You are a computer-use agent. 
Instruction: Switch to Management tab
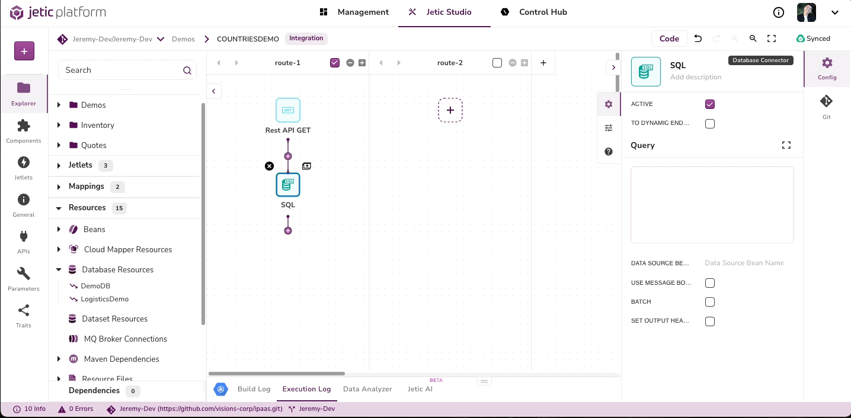pyautogui.click(x=354, y=12)
